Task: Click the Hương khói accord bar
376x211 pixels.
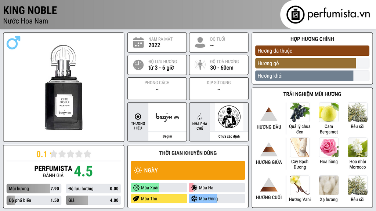Action: click(312, 75)
